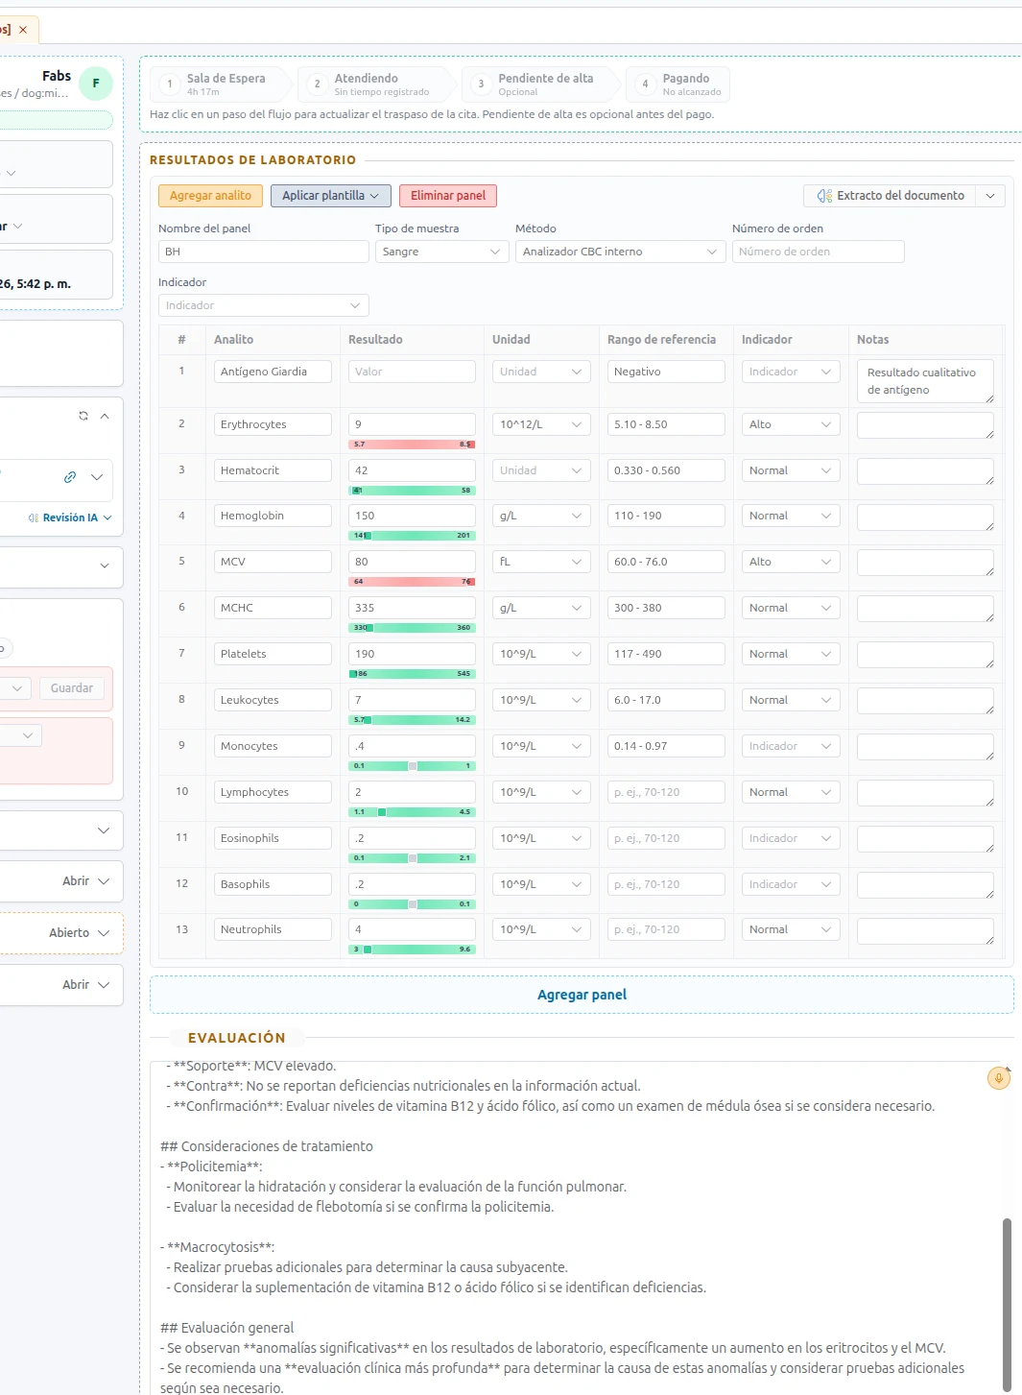
Task: Click the Evaluación scrollbar
Action: (1007, 1304)
